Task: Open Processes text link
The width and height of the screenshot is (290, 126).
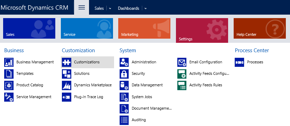Action: click(x=255, y=62)
